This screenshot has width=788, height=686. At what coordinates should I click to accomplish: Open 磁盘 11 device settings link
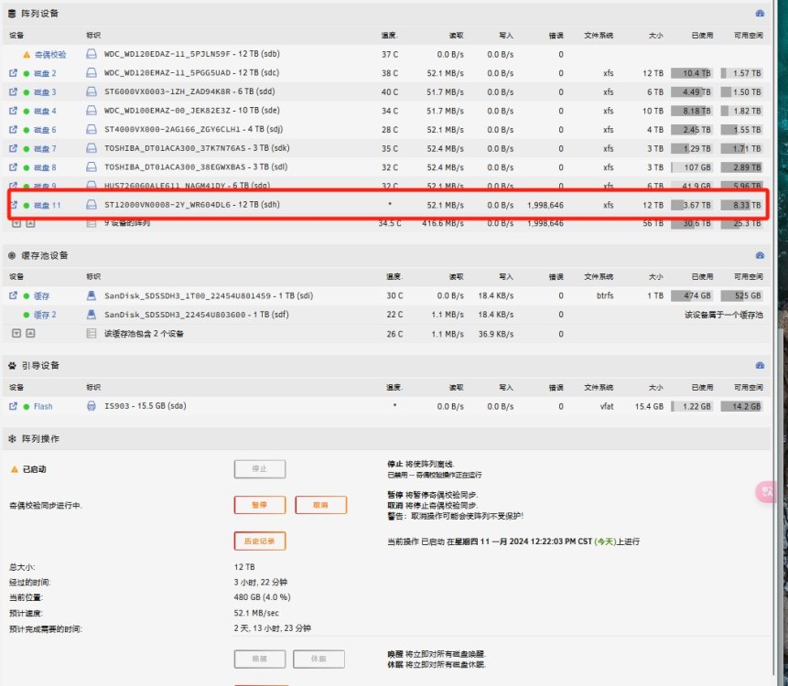pyautogui.click(x=48, y=205)
